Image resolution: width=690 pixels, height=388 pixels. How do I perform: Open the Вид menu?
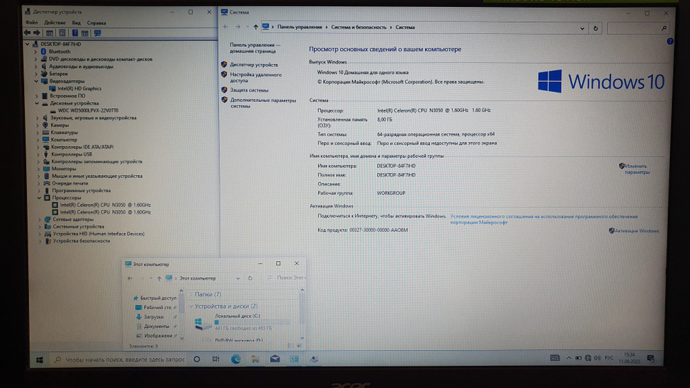coord(76,23)
